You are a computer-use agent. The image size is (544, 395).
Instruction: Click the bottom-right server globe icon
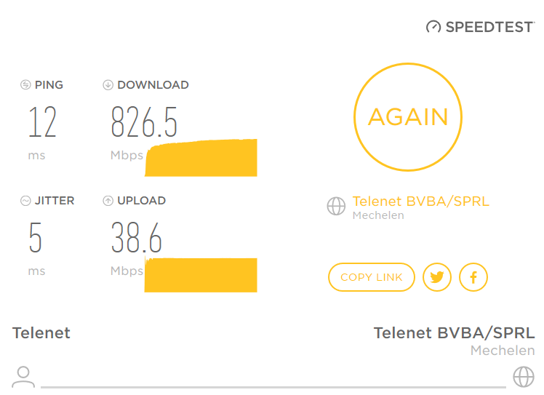pos(524,376)
